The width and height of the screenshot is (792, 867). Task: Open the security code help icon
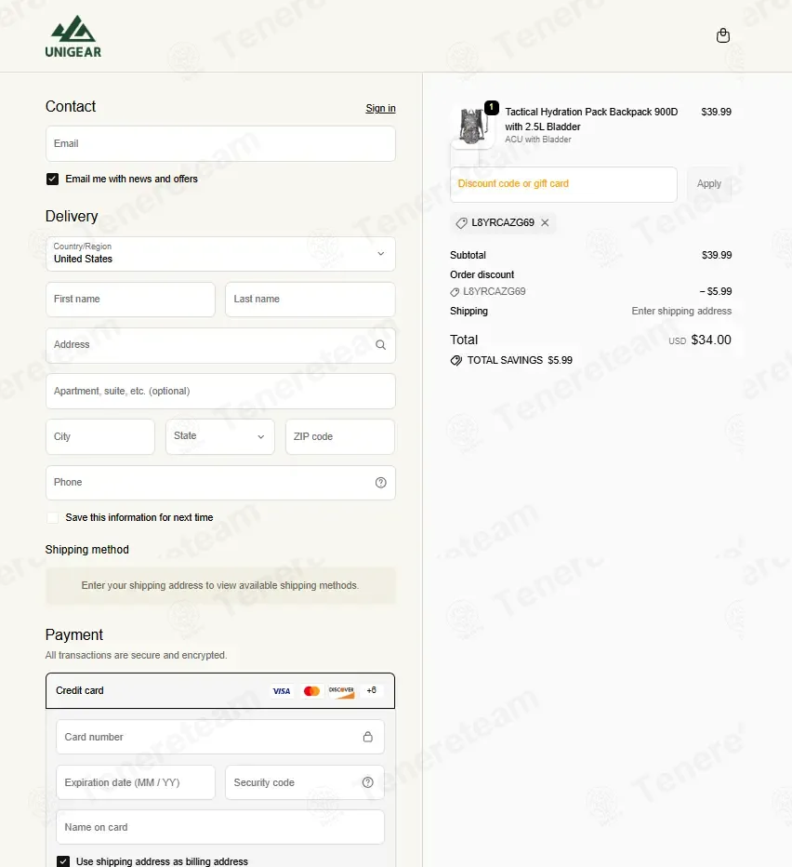tap(367, 782)
